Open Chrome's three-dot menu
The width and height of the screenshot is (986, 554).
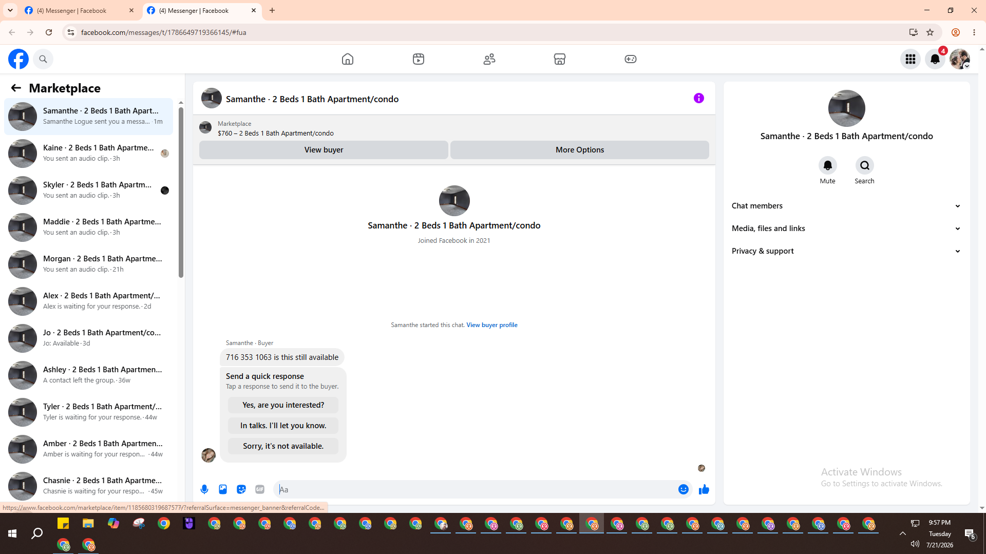pos(974,32)
